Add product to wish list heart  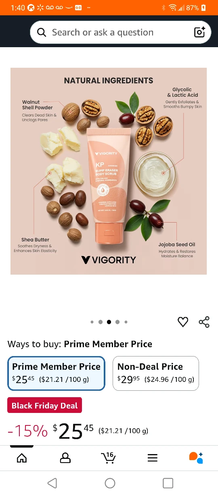click(x=183, y=322)
